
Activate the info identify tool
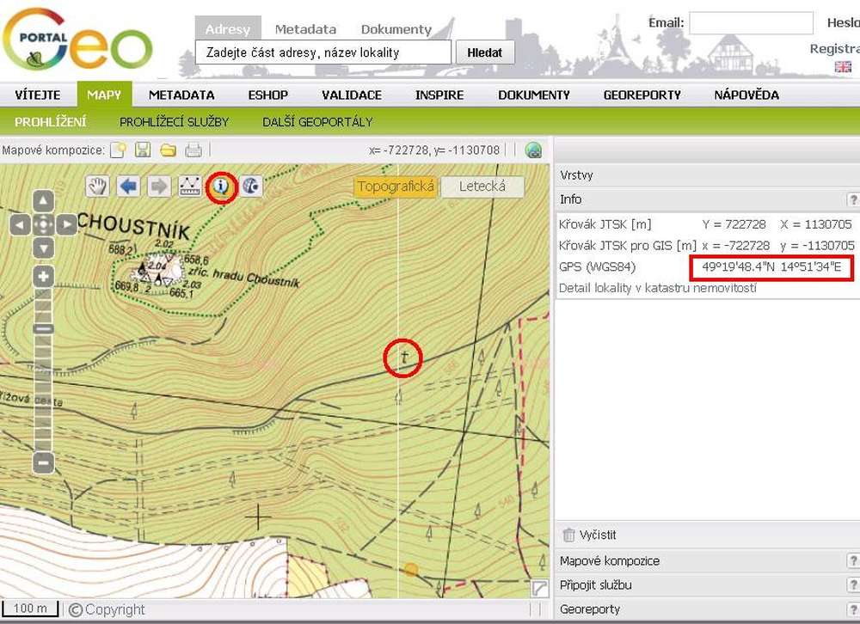pos(222,187)
